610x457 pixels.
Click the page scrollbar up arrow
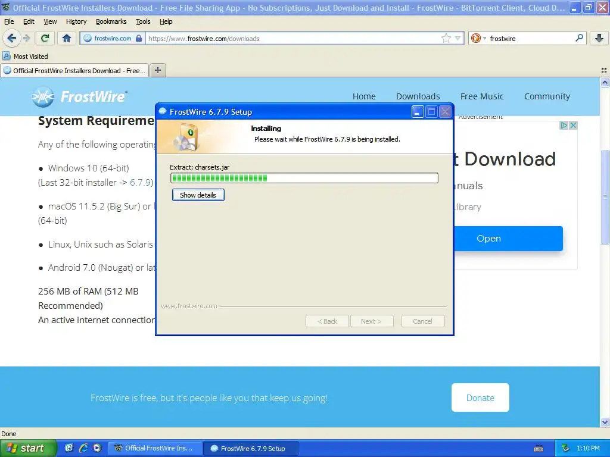tap(605, 82)
